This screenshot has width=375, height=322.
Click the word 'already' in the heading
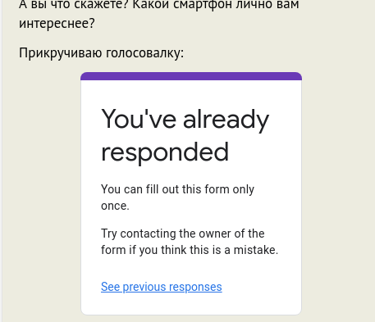coord(226,120)
